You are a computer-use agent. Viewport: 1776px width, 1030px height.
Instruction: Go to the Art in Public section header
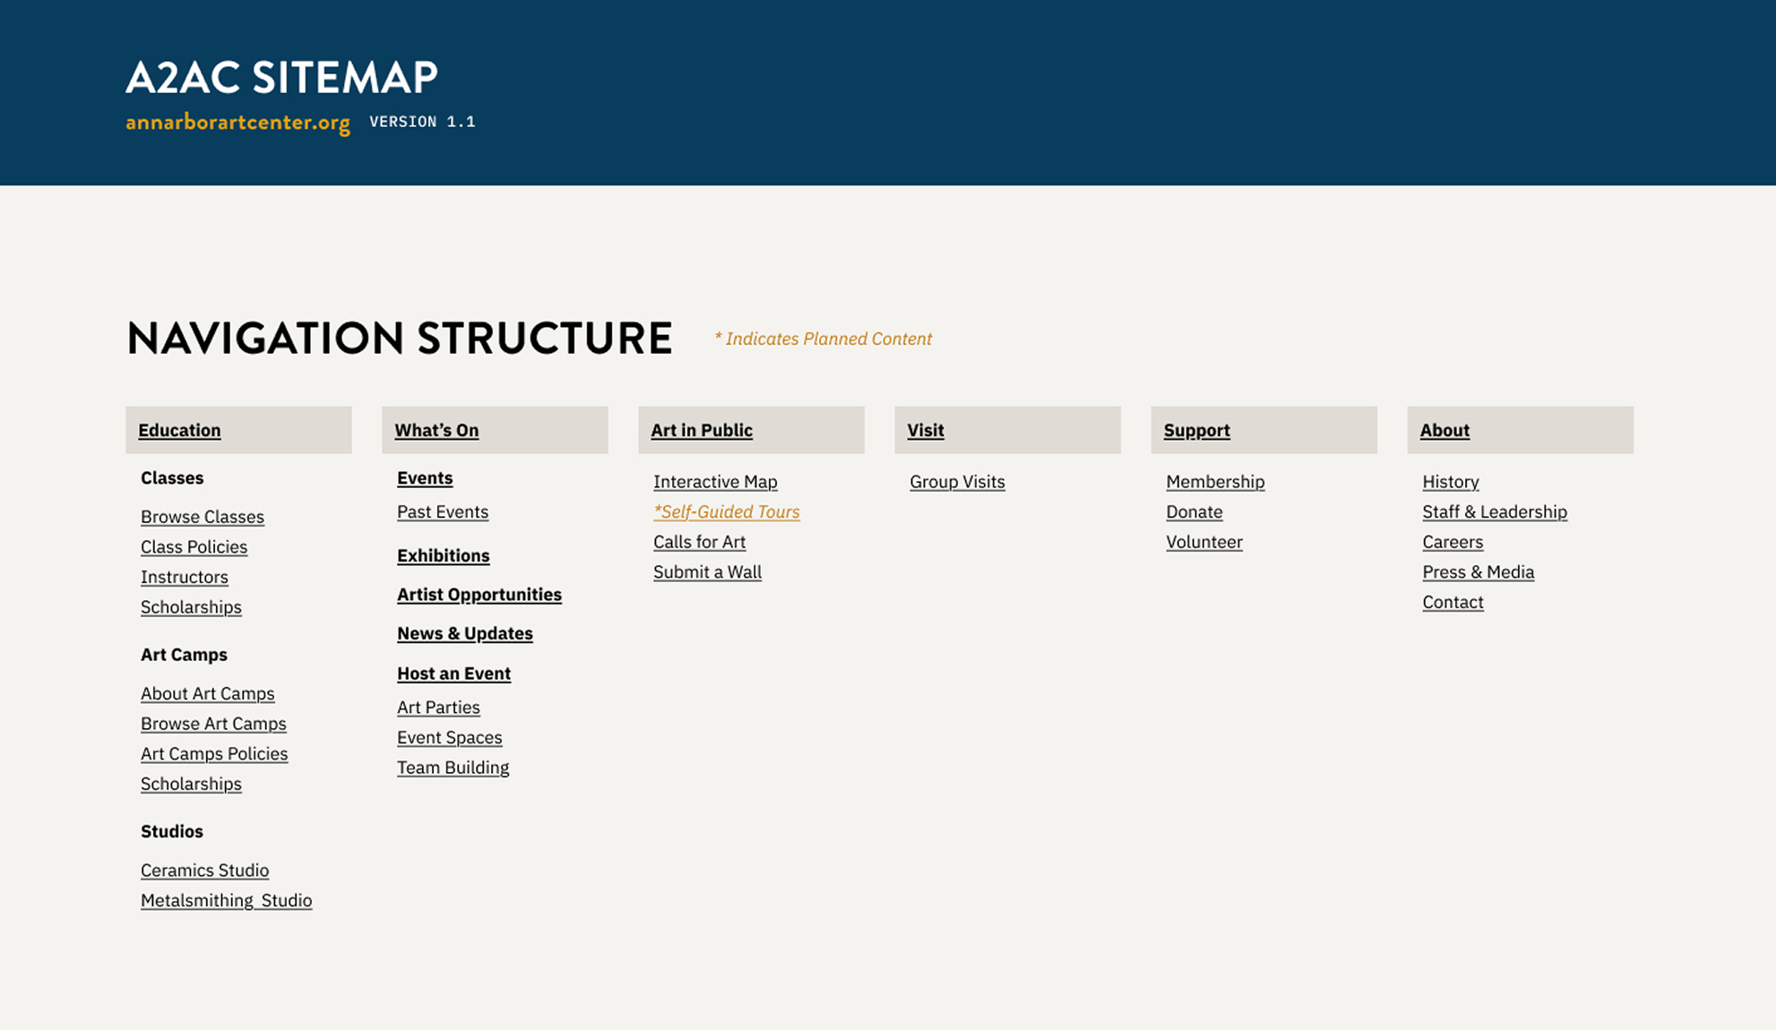point(702,430)
